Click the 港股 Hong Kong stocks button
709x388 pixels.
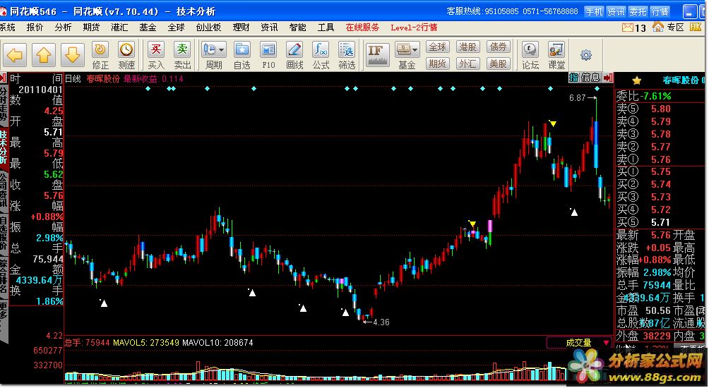tap(468, 47)
